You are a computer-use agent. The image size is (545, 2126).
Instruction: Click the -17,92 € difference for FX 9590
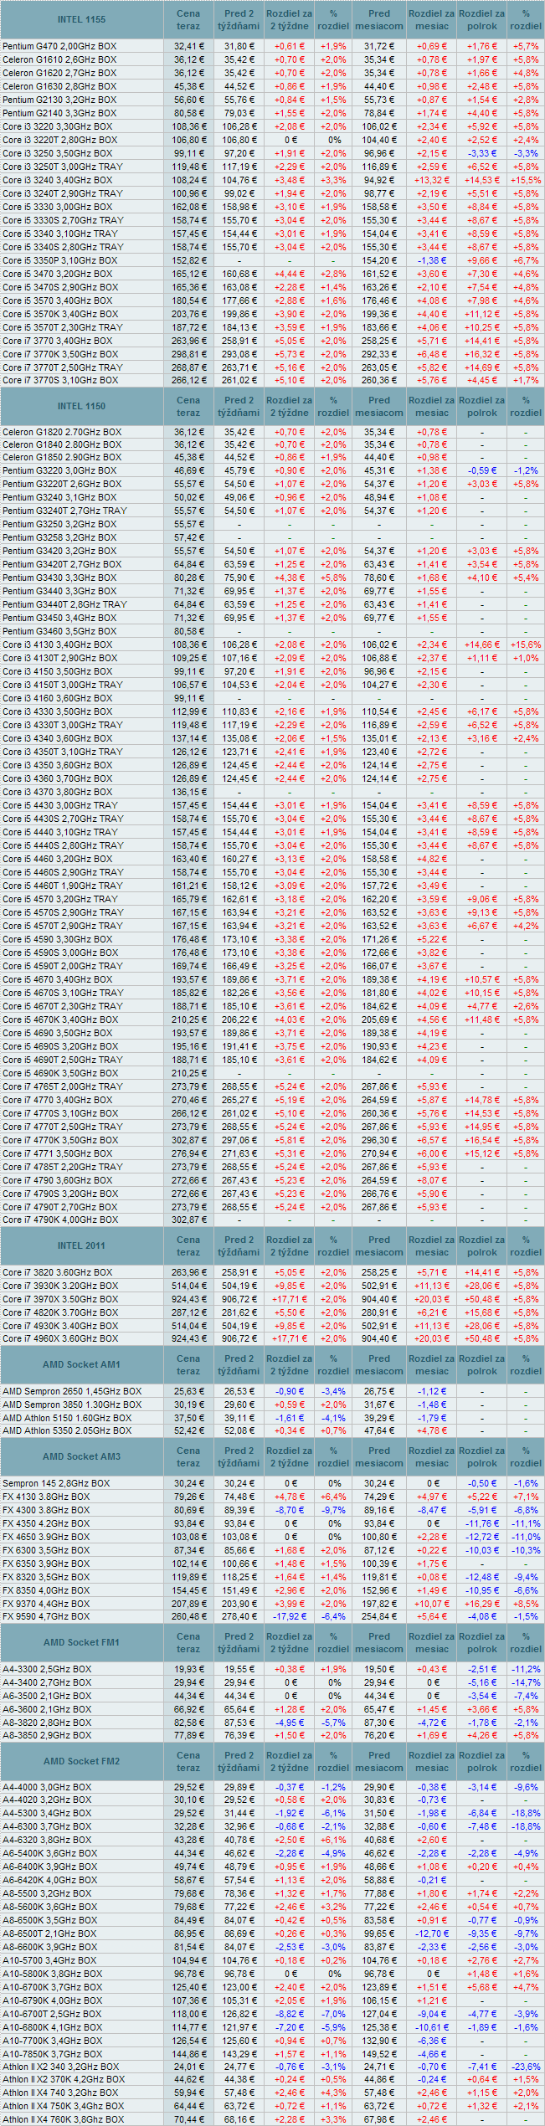click(290, 1616)
